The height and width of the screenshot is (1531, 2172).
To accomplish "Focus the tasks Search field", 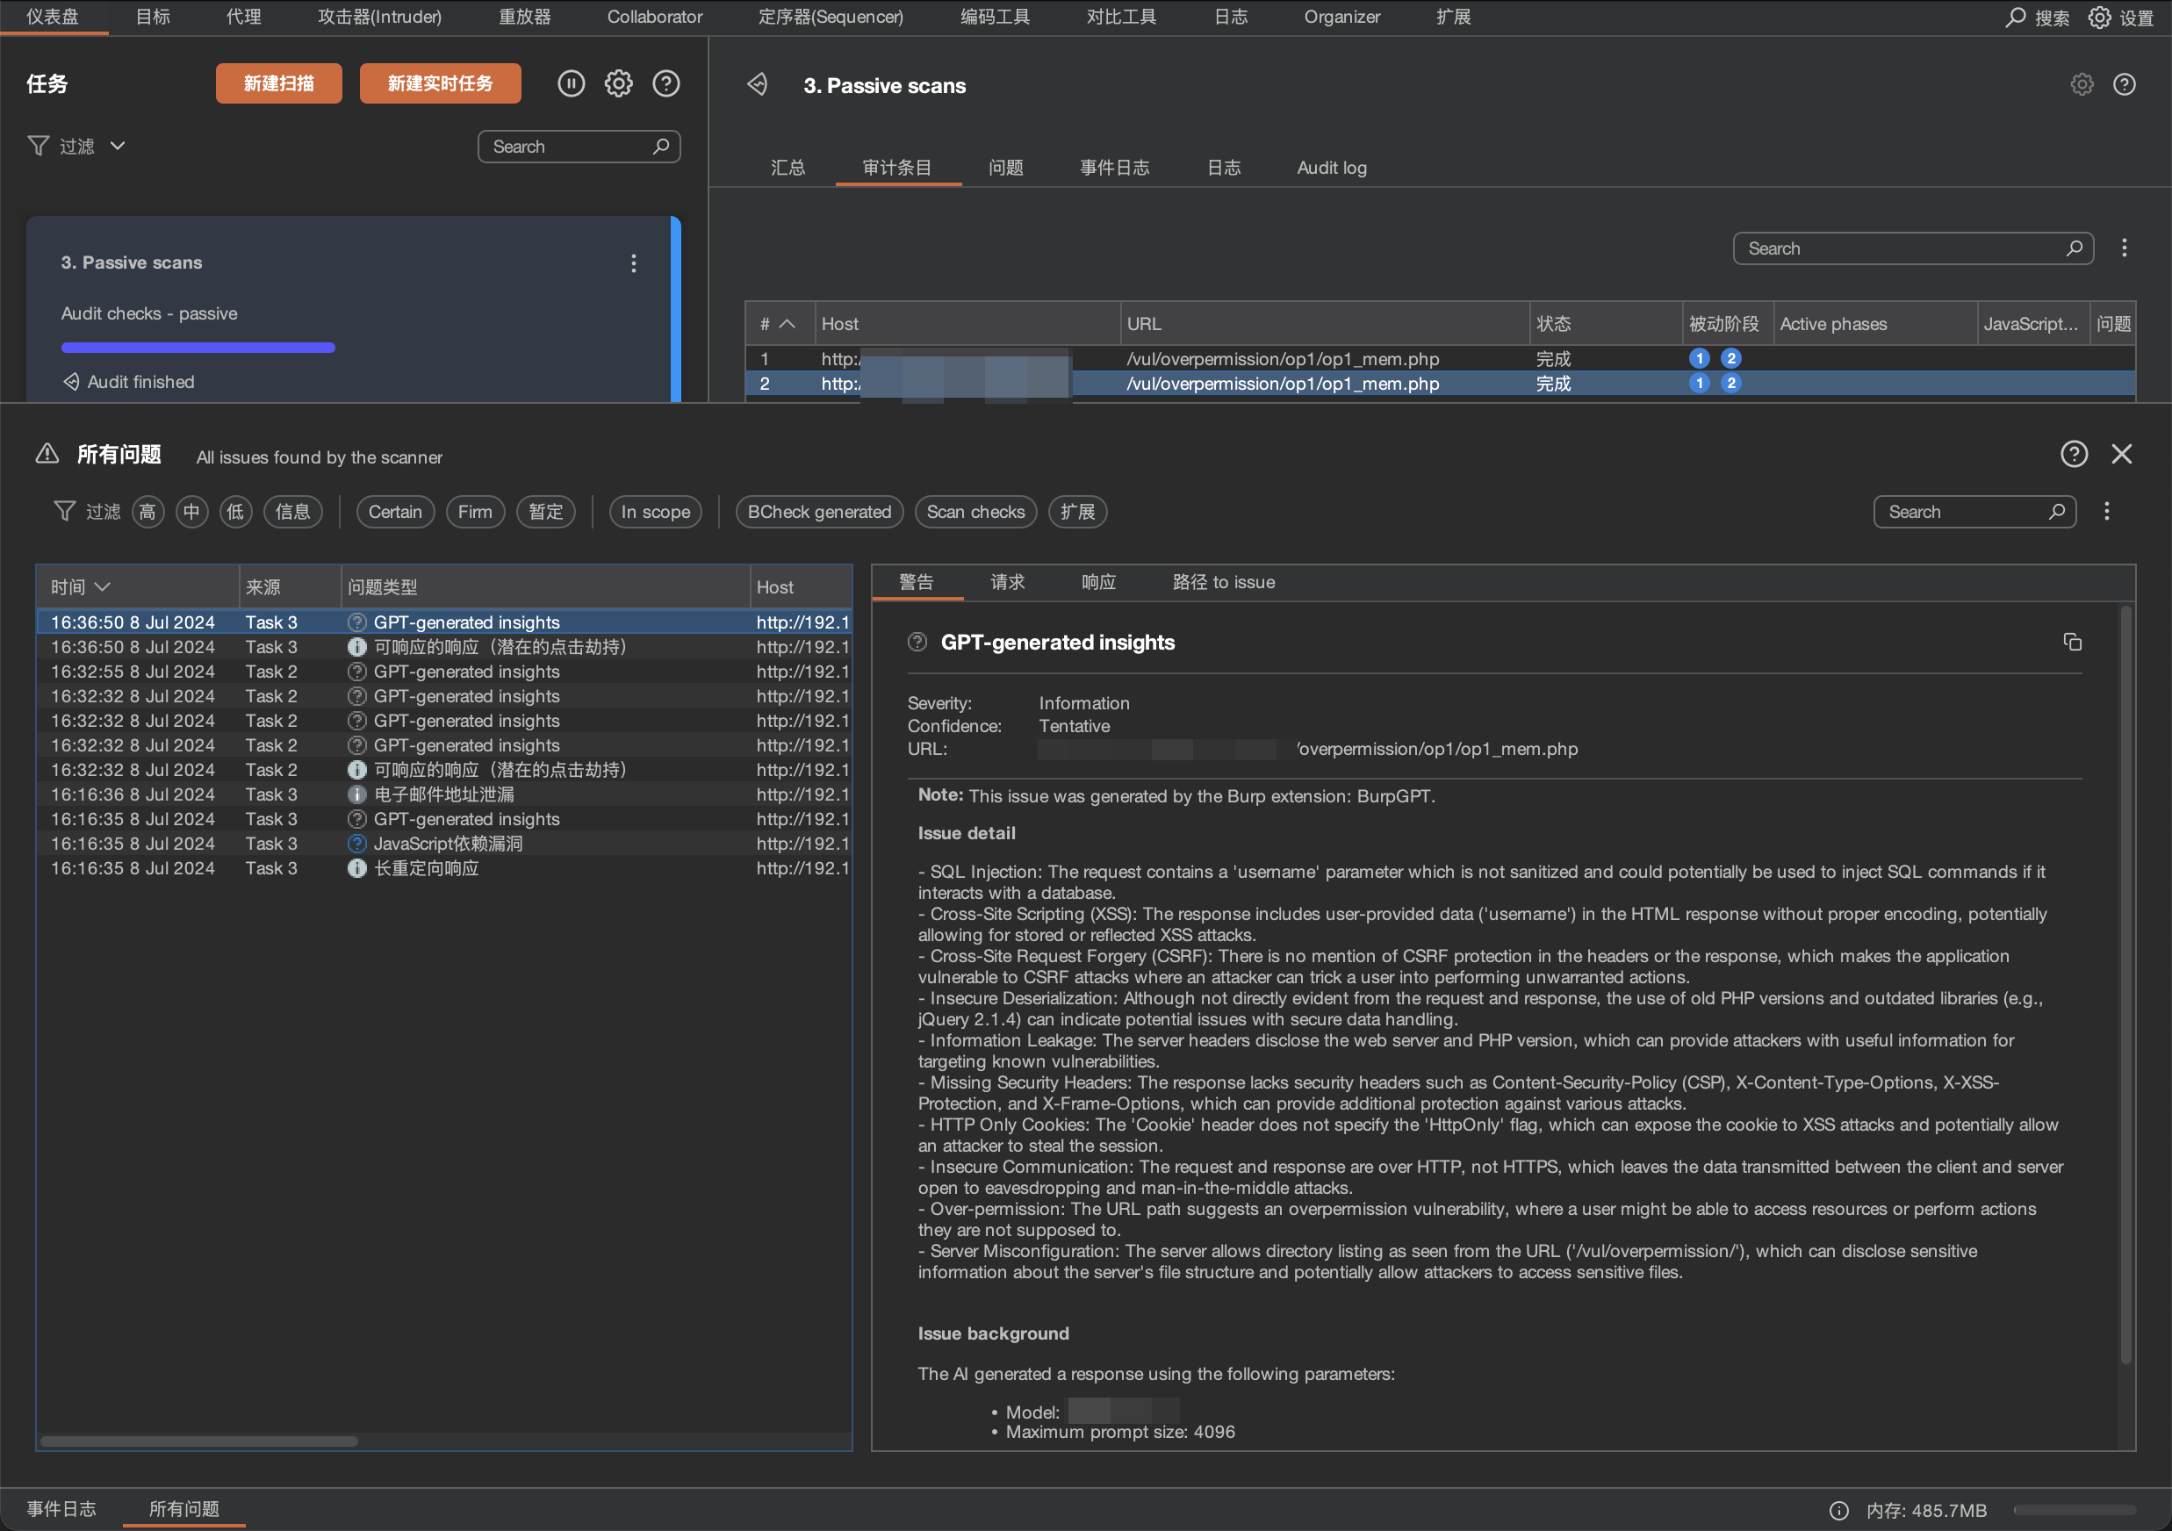I will pyautogui.click(x=579, y=147).
